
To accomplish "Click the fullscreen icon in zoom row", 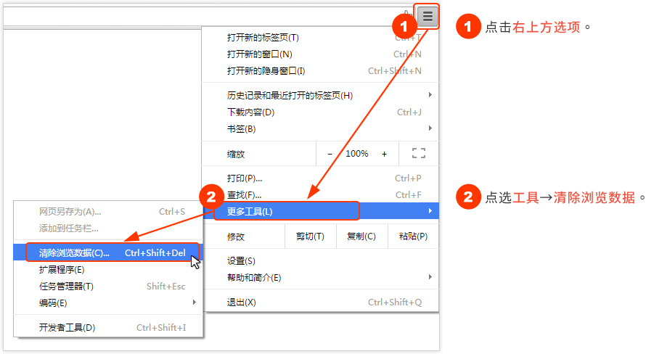I will point(418,153).
